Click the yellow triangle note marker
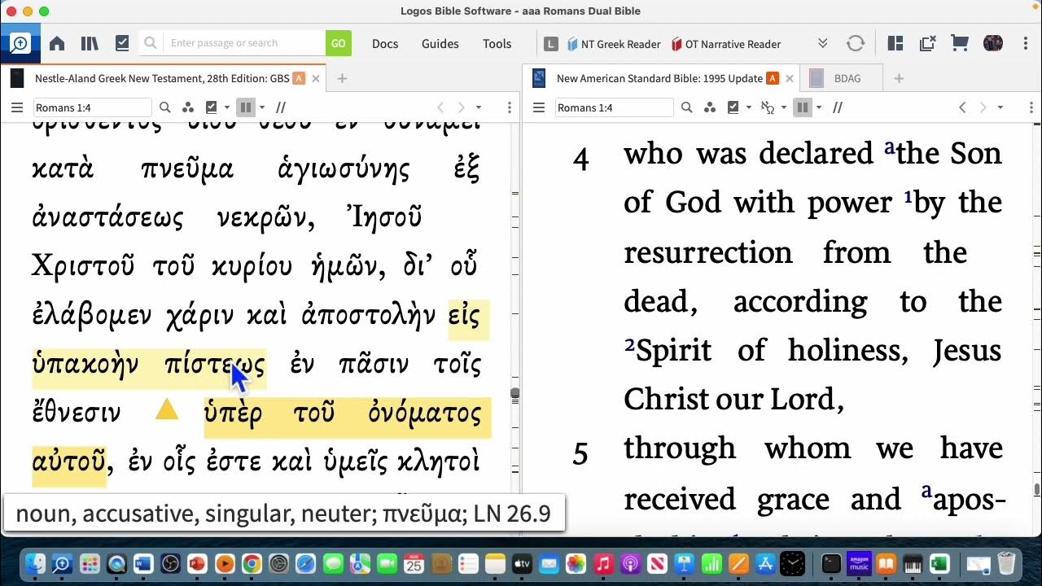 pos(167,410)
